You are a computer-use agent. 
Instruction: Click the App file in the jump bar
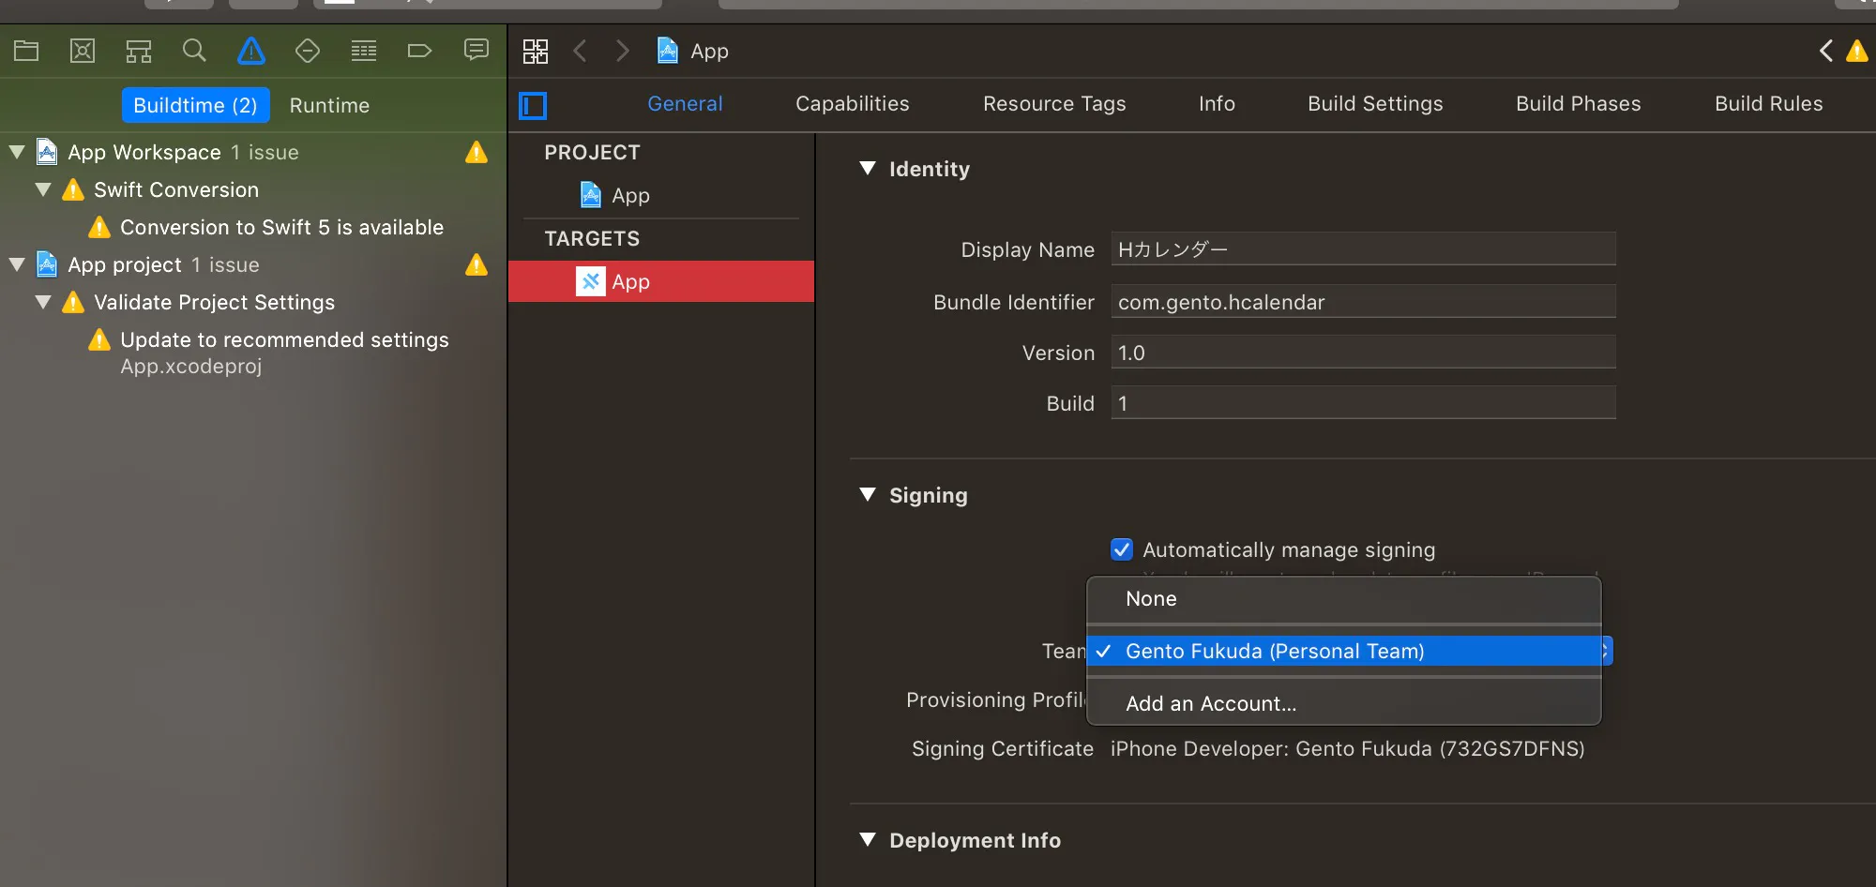tap(693, 51)
